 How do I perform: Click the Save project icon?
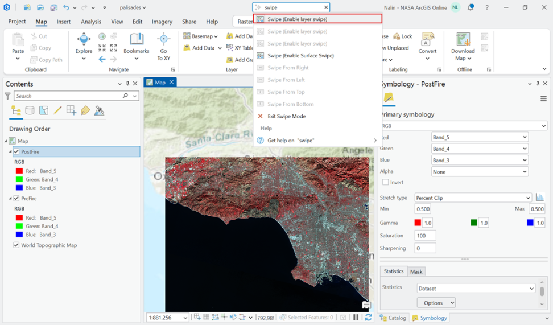point(53,7)
